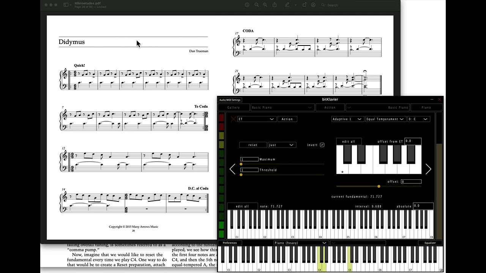486x273 pixels.
Task: Go to the next tuning page arrow
Action: coord(428,169)
